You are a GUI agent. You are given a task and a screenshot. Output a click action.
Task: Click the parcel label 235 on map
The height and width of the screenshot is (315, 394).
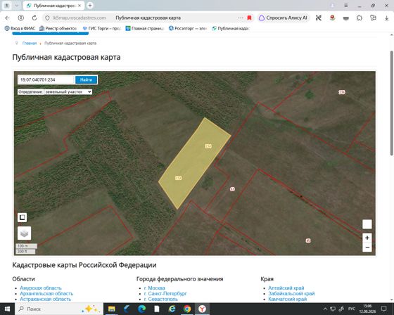point(342,92)
